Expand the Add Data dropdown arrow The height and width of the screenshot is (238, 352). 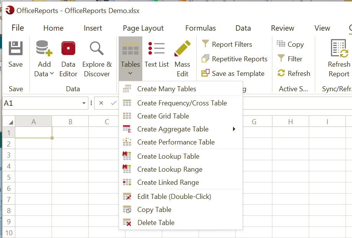[x=52, y=73]
